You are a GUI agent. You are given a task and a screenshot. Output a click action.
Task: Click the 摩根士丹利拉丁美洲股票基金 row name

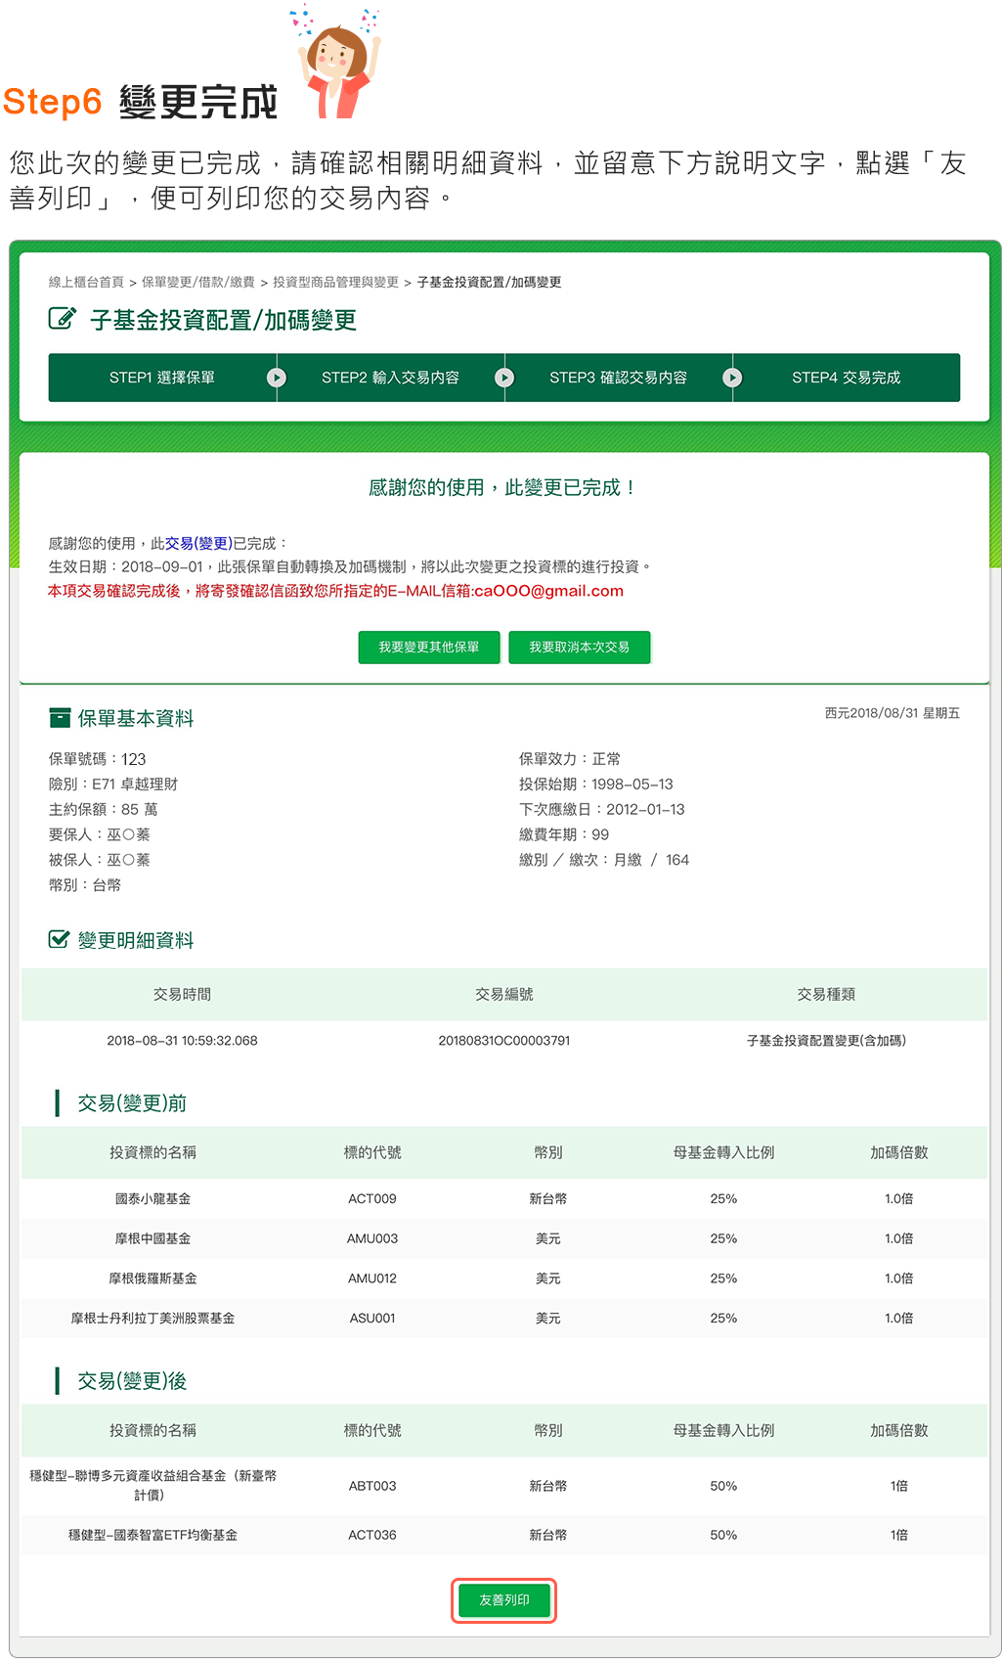(152, 1319)
